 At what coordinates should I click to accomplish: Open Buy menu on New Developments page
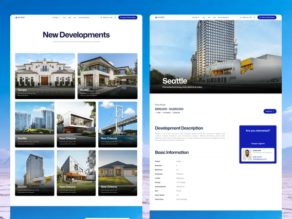coord(64,18)
